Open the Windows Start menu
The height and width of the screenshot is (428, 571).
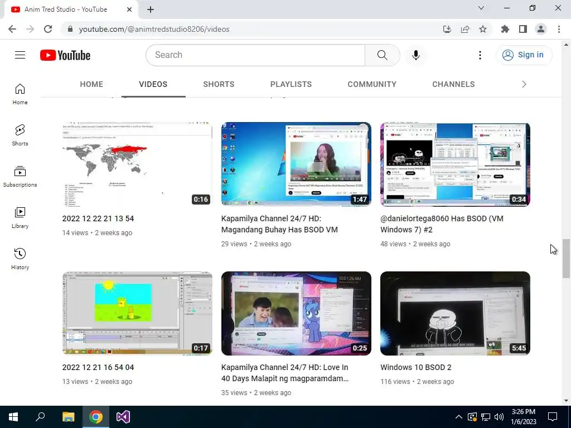[13, 417]
